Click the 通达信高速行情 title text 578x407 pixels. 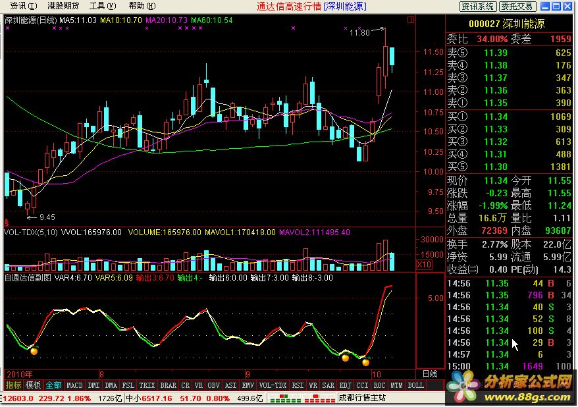[288, 7]
